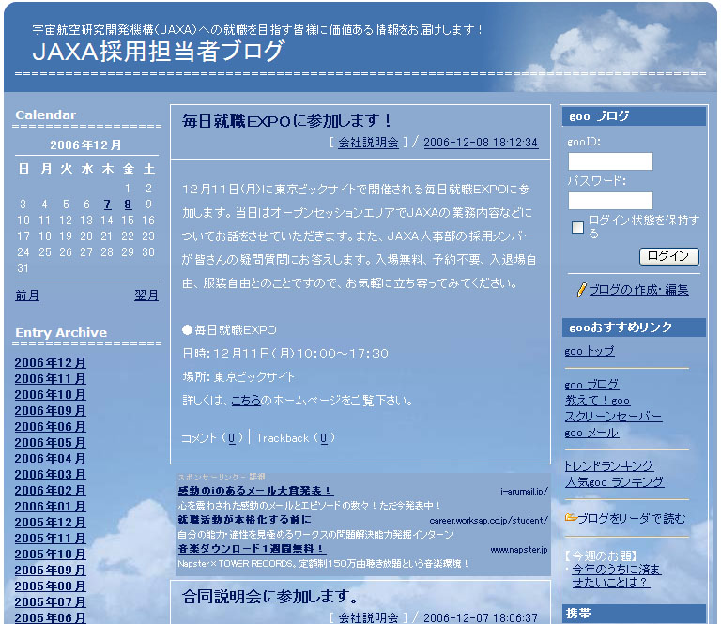Go to previous month via 前月
The width and height of the screenshot is (721, 624).
point(27,296)
